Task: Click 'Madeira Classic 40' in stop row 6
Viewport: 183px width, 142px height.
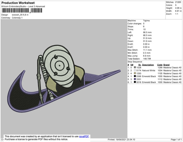Action: [x=172, y=82]
